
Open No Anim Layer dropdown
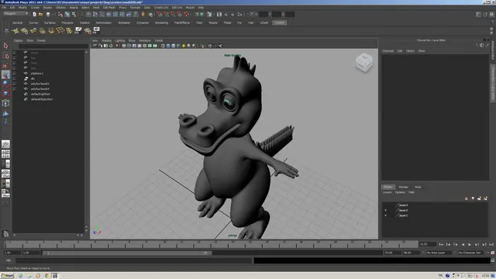[x=439, y=253]
